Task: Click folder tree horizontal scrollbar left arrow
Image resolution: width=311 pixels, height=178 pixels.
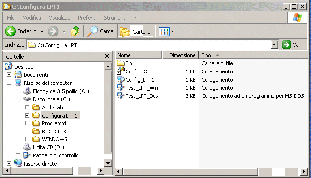Action: tap(7, 170)
